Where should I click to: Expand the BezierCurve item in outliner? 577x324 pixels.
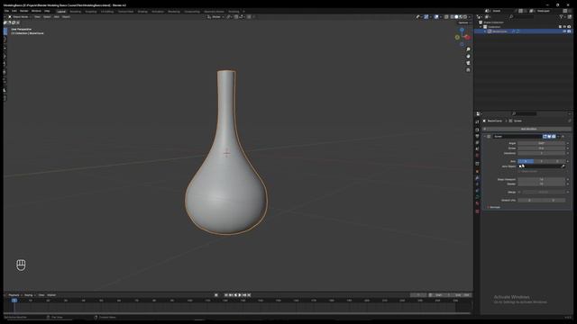tap(485, 31)
